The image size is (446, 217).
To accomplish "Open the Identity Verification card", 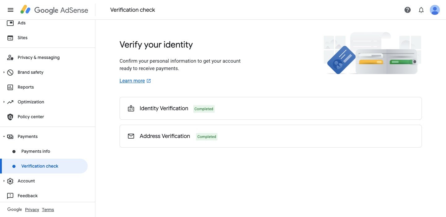I will [270, 108].
